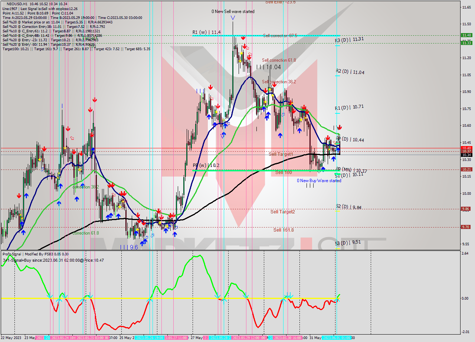Image resolution: width=475 pixels, height=342 pixels.
Task: Click the 'PP (w) | 10.2' label
Action: coord(206,165)
